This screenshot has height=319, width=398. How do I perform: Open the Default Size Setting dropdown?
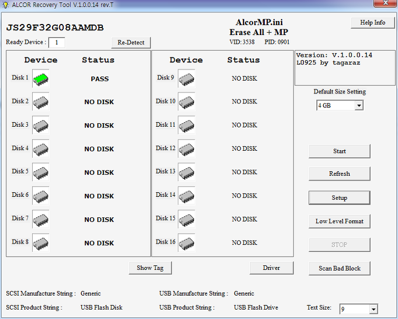point(340,105)
